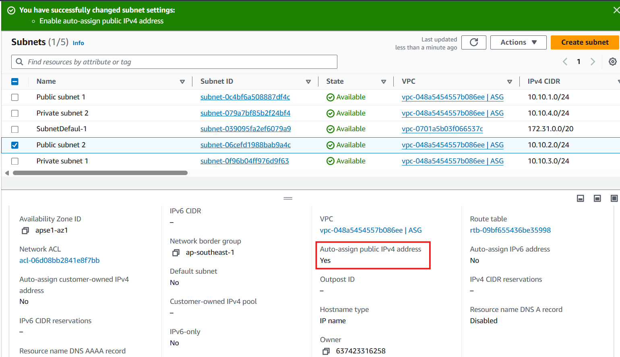Click the Available status icon for SubnetDefaul-1
Image resolution: width=620 pixels, height=357 pixels.
pyautogui.click(x=331, y=129)
